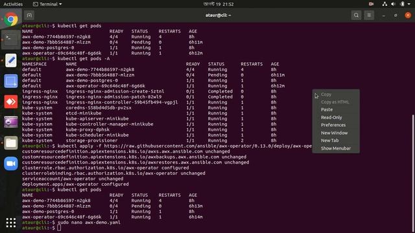
Task: Click 'kube-controller-manager-minikube' pod name
Action: (x=110, y=124)
